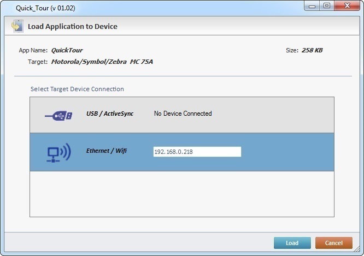Choose the Ethernet / Wifi connection label
The width and height of the screenshot is (364, 256).
point(107,151)
